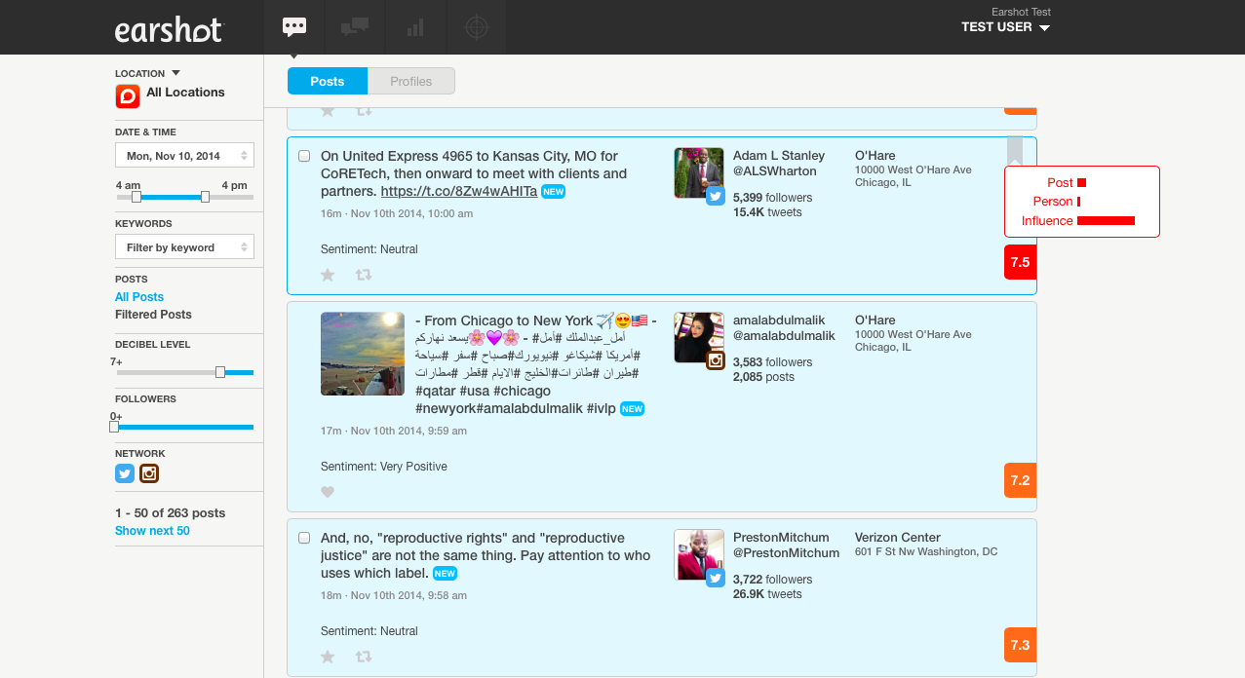Toggle the Instagram network filter icon
This screenshot has width=1245, height=678.
tap(149, 473)
